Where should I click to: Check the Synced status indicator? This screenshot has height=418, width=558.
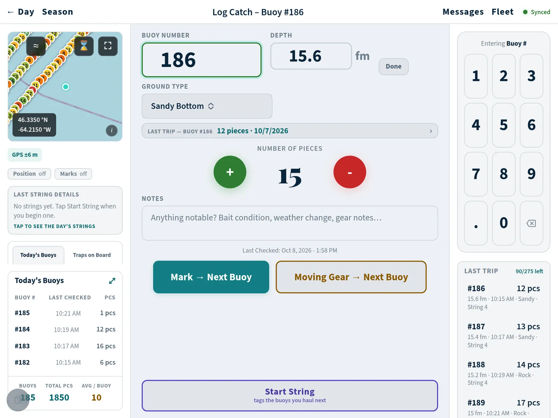(536, 12)
